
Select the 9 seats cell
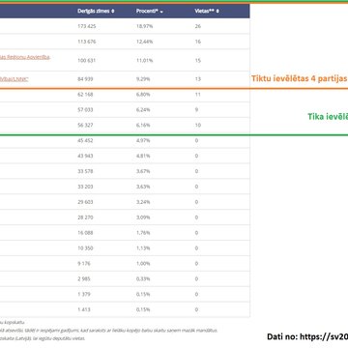coord(196,110)
